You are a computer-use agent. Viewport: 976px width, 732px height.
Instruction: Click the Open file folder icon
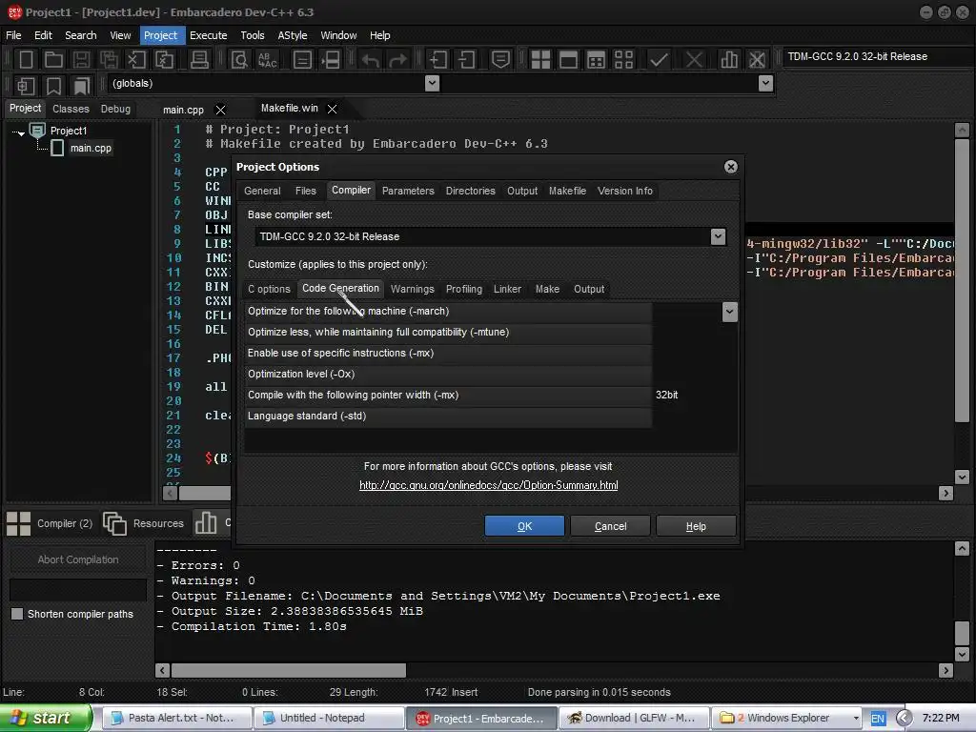point(53,60)
